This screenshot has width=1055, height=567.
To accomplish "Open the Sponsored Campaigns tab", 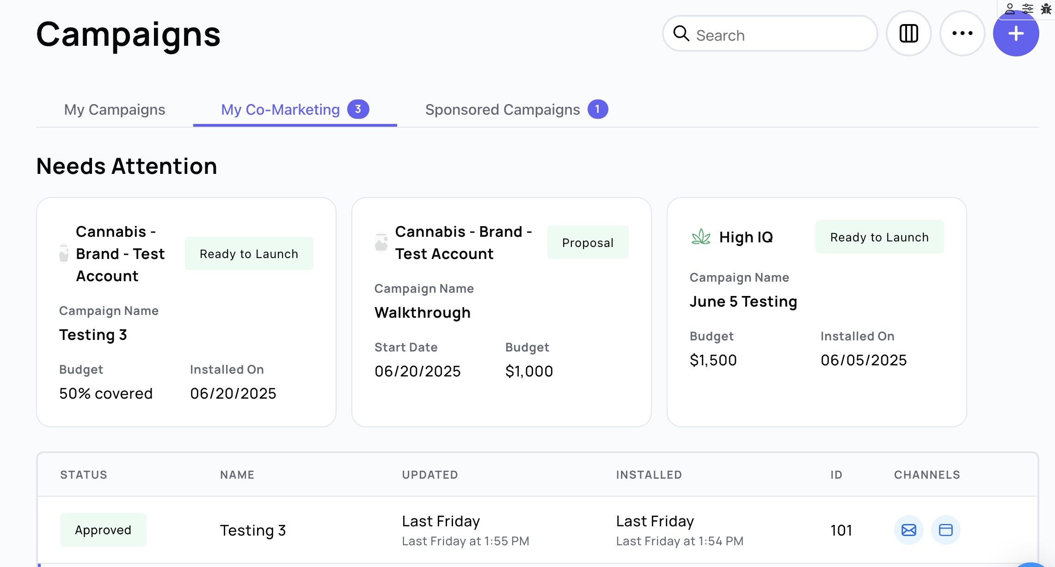I will (x=516, y=110).
